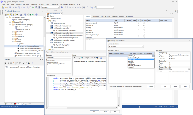Click Underline icon in Notes panel toolbar
The image size is (193, 115).
(11, 63)
